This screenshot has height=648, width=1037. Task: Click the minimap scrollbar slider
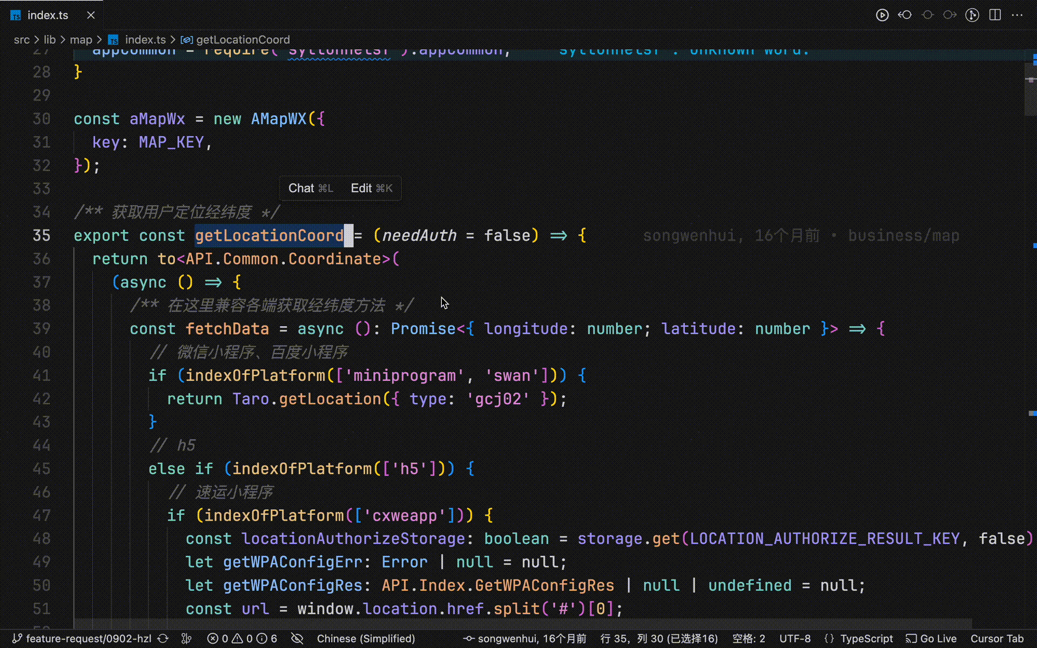pyautogui.click(x=1031, y=89)
